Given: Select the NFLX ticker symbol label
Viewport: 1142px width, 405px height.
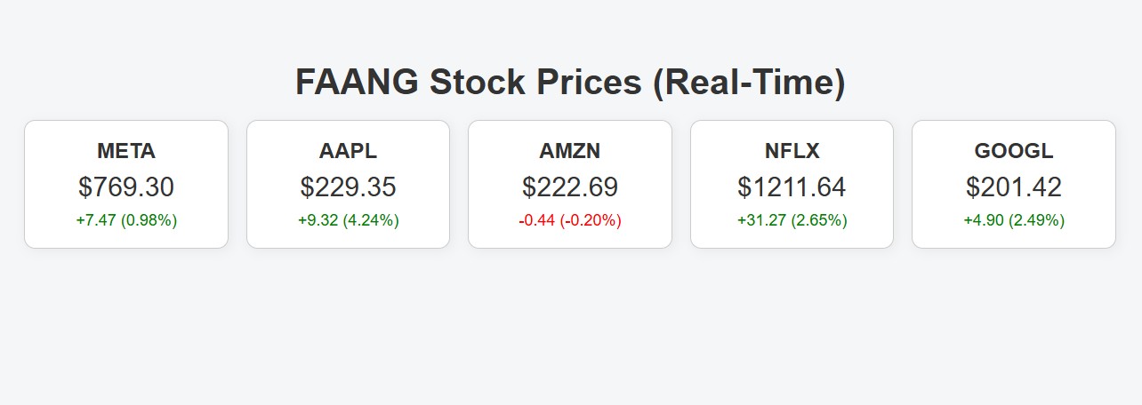Looking at the screenshot, I should pos(792,151).
